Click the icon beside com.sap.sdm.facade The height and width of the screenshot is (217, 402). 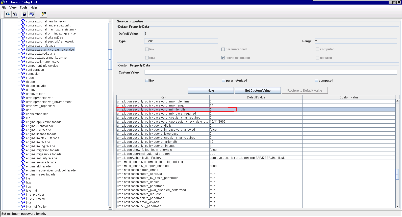(23, 45)
